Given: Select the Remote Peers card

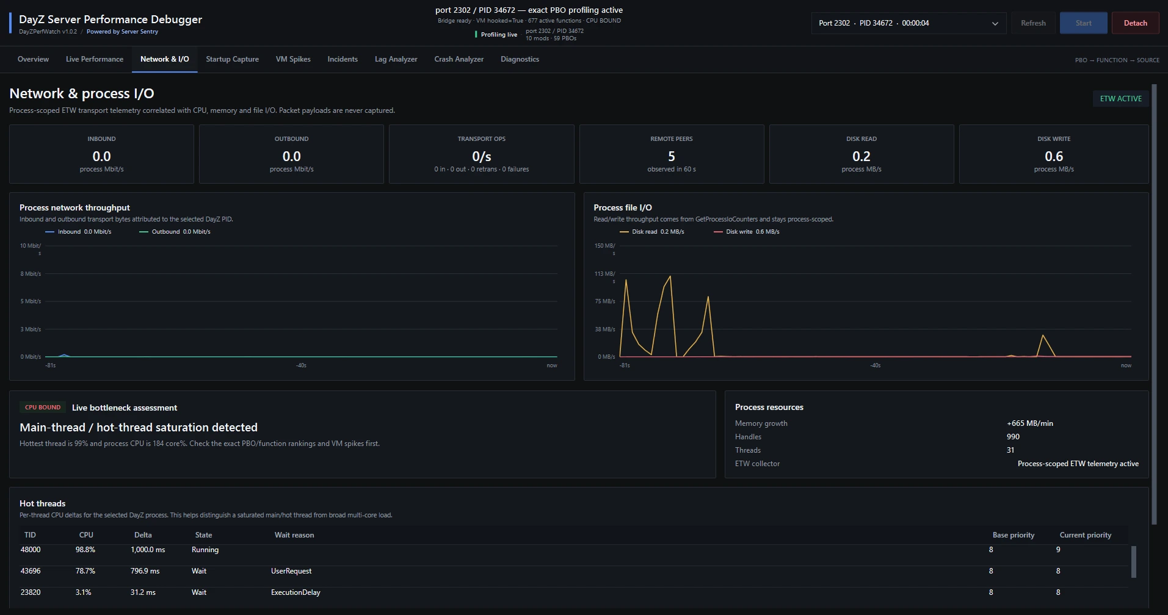Looking at the screenshot, I should click(x=672, y=154).
